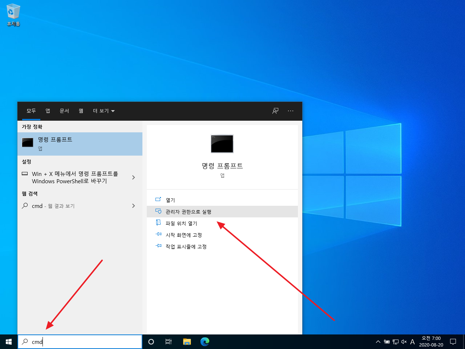Open the Recycle Bin desktop icon
Image resolution: width=465 pixels, height=349 pixels.
click(x=13, y=15)
